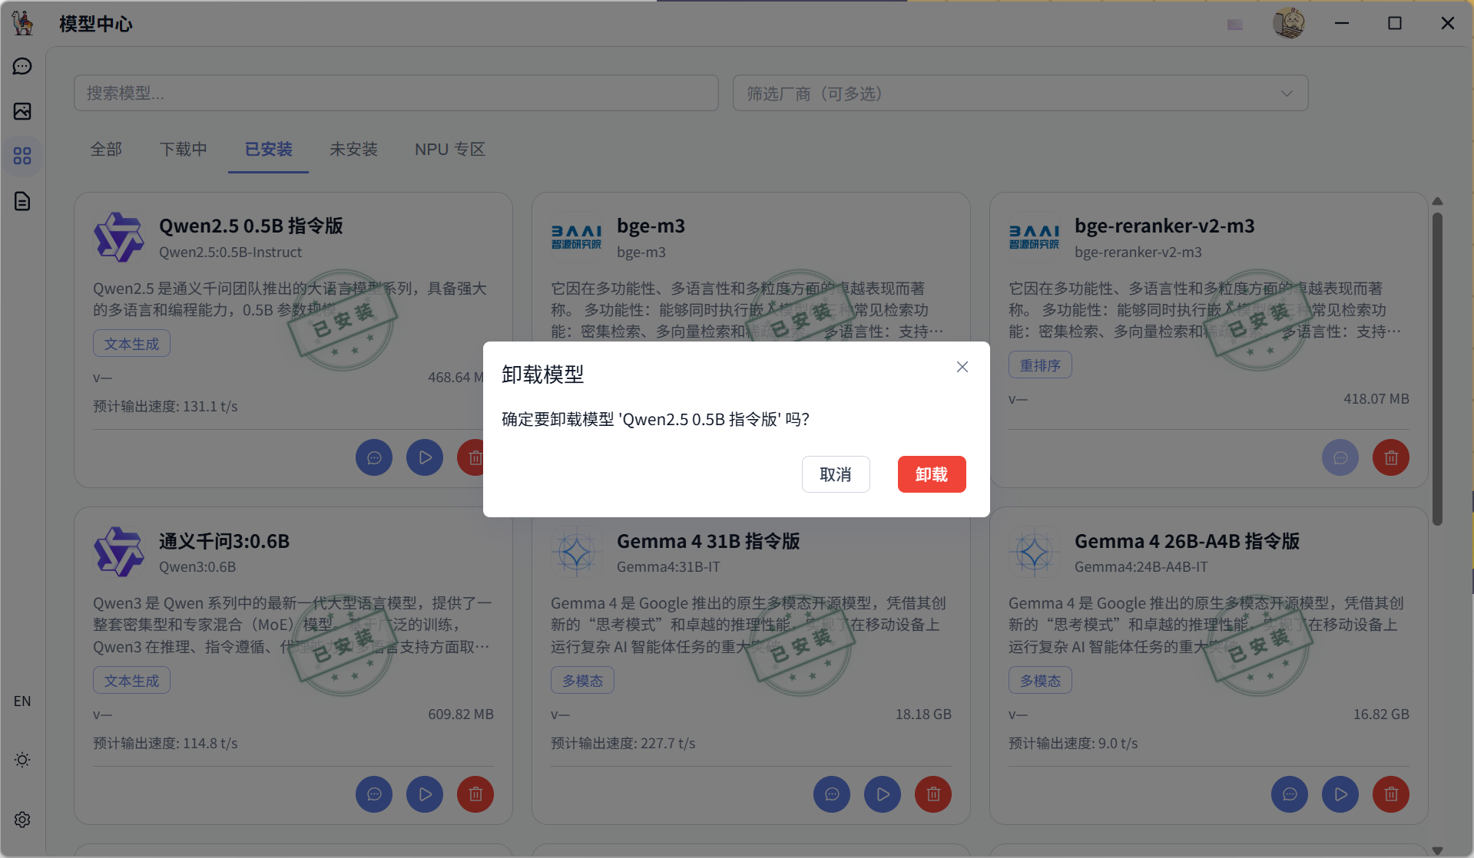Delete bge-reranker-v2-m3 with trash icon
Image resolution: width=1474 pixels, height=858 pixels.
point(1391,457)
